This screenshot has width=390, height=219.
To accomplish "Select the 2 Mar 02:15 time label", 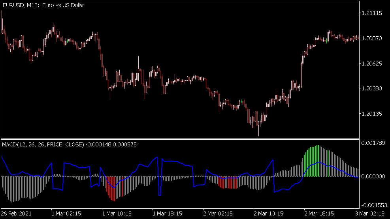I will point(218,213).
